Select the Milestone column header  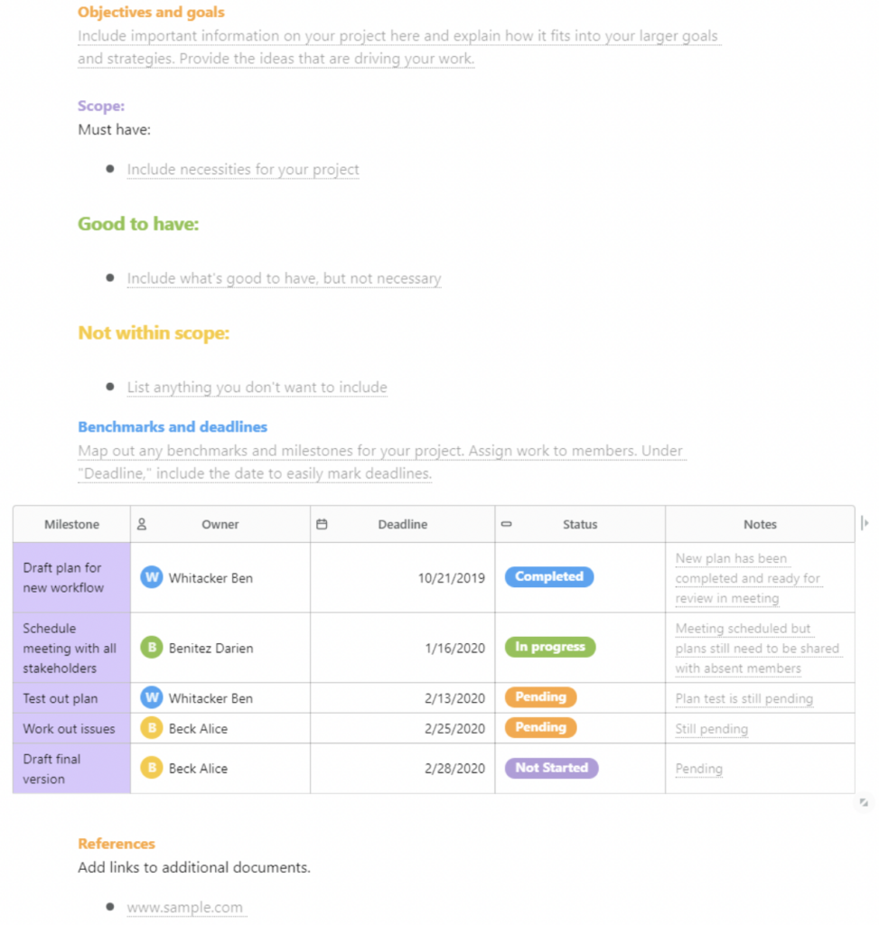coord(72,524)
